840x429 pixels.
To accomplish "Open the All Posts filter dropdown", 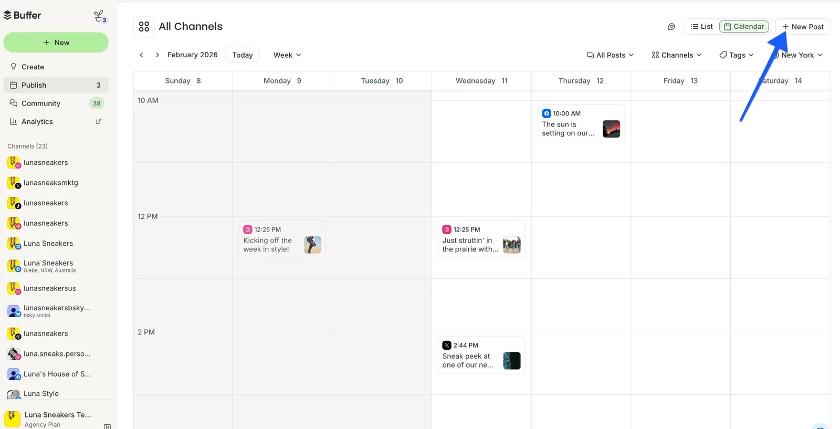I will point(611,55).
